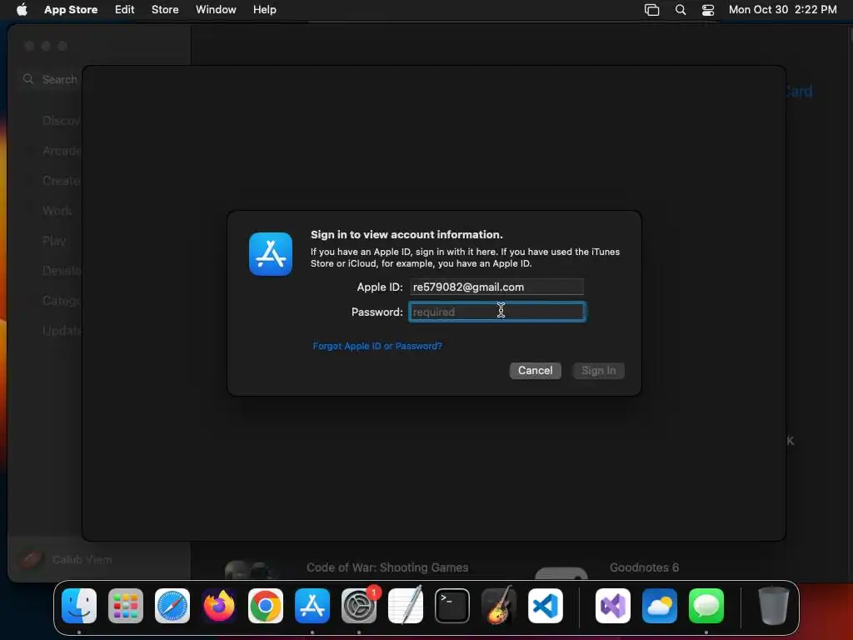Open Trash in the Dock
This screenshot has height=640, width=853.
pos(773,606)
